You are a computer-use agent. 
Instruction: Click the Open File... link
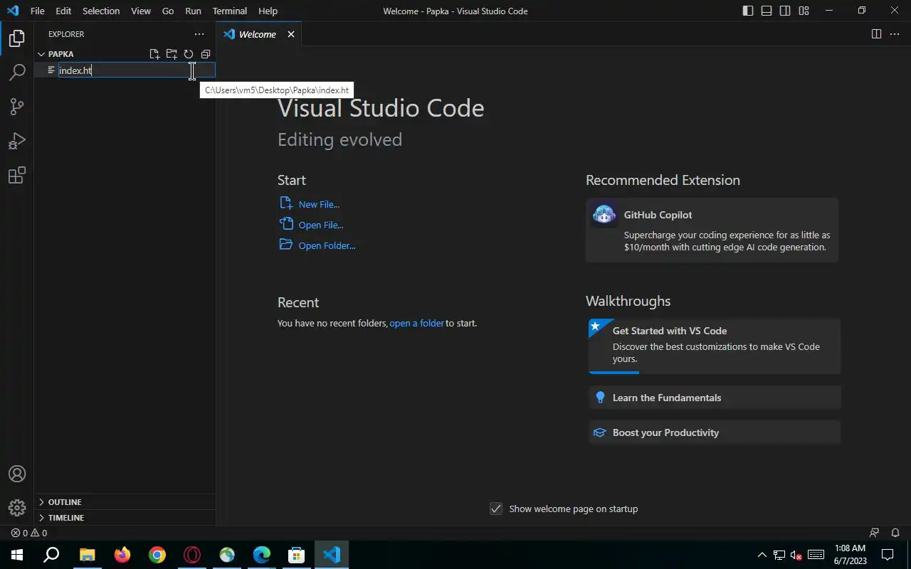click(x=321, y=225)
